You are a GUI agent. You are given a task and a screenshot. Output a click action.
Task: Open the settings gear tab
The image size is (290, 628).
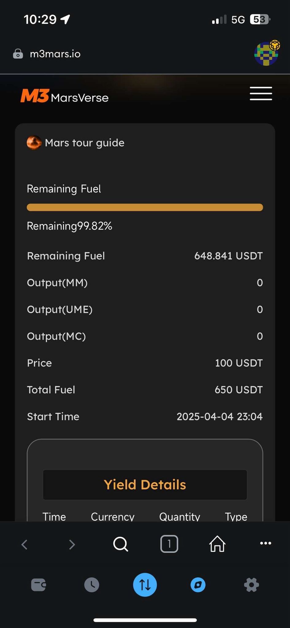pyautogui.click(x=251, y=585)
